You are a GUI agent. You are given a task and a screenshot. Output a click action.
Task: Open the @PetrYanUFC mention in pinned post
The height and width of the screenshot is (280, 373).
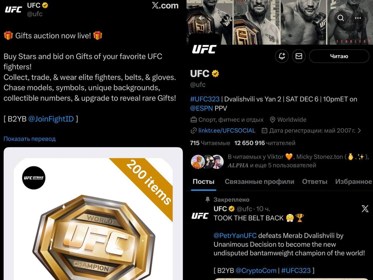(x=235, y=235)
